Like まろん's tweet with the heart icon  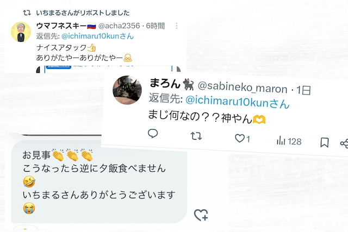click(x=239, y=139)
